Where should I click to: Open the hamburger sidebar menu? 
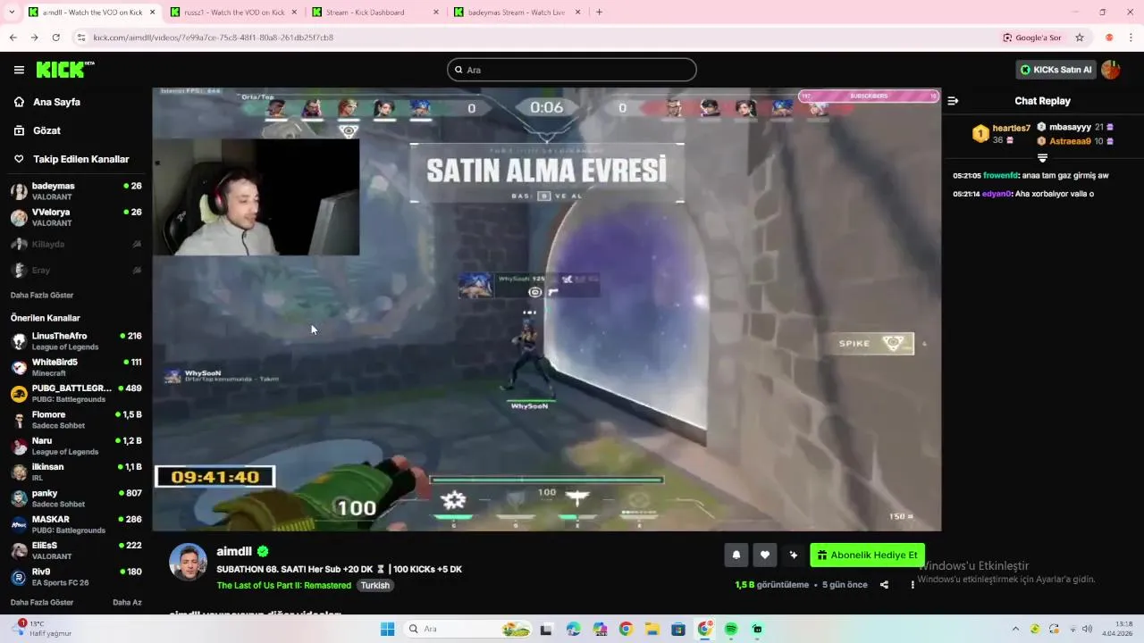19,70
